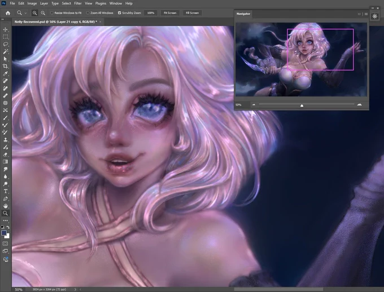
Task: Open the Select menu
Action: click(x=67, y=3)
